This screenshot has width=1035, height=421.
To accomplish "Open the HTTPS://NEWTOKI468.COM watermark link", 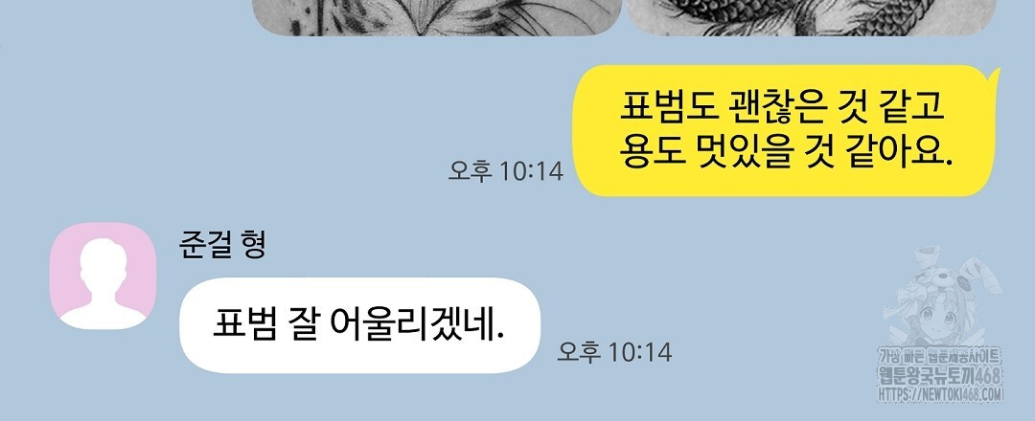I will [x=940, y=394].
